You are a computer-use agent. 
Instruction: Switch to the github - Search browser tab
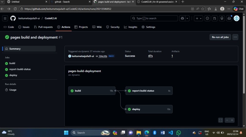tap(70, 2)
